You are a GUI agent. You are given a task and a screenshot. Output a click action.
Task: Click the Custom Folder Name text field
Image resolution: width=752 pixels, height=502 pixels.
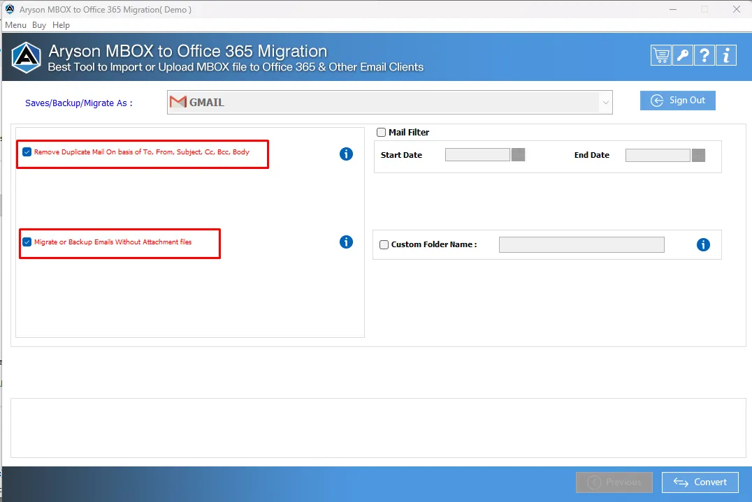581,245
